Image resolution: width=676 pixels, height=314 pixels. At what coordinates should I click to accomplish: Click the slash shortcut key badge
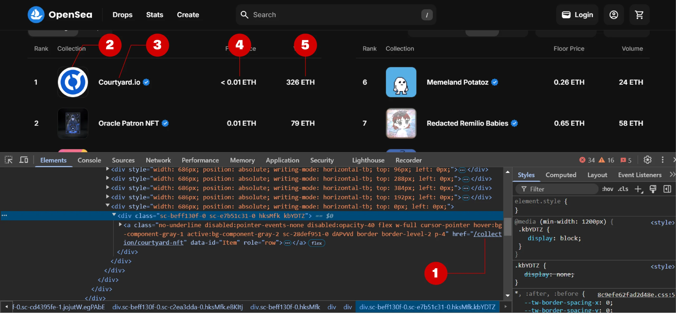point(427,15)
